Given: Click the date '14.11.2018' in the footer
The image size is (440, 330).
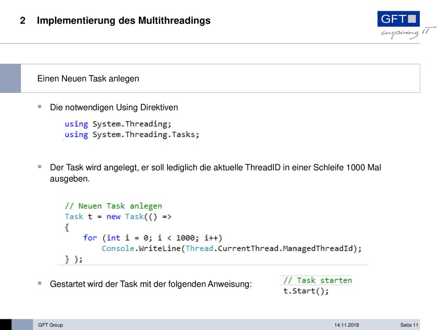Looking at the screenshot, I should [347, 325].
